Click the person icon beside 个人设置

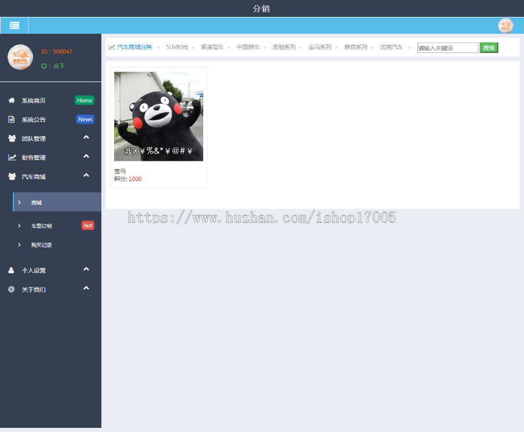pos(11,270)
